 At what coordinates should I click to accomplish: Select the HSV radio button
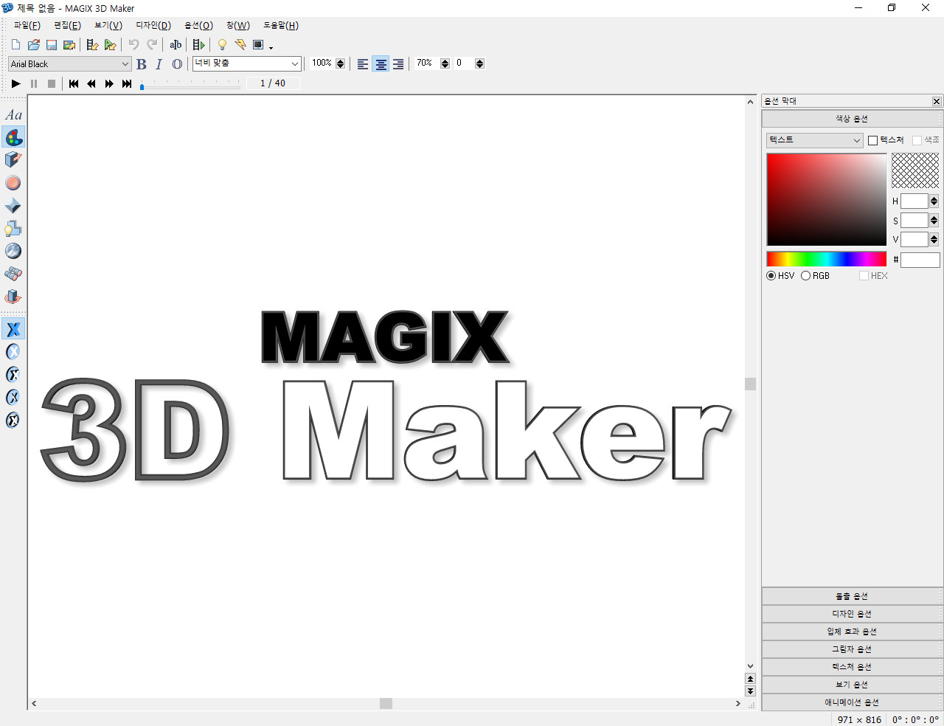point(771,276)
